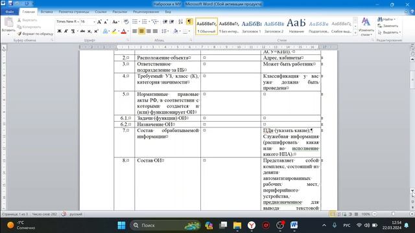The width and height of the screenshot is (415, 233).
Task: Apply strikethrough formatting
Action: 82,32
